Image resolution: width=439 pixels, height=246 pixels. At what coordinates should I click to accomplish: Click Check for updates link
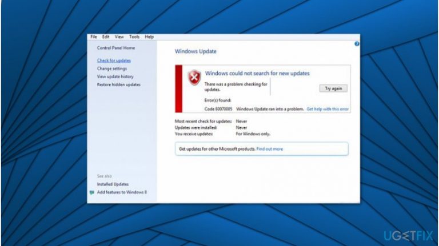tap(114, 61)
